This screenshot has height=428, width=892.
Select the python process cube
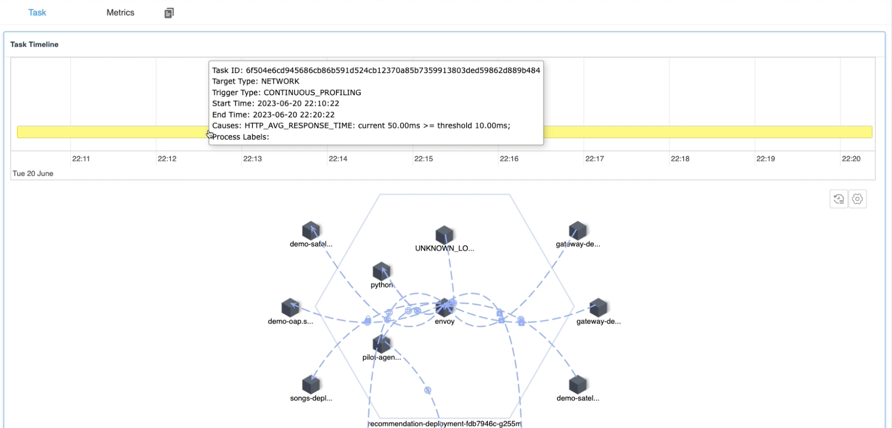381,272
